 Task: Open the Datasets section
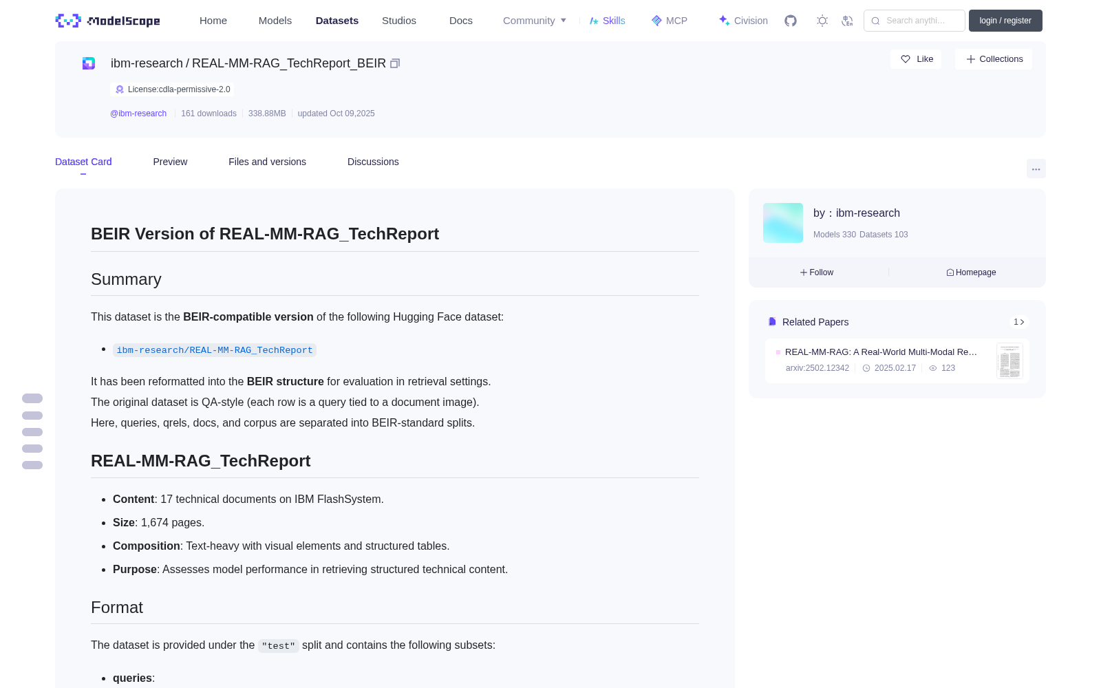click(337, 21)
